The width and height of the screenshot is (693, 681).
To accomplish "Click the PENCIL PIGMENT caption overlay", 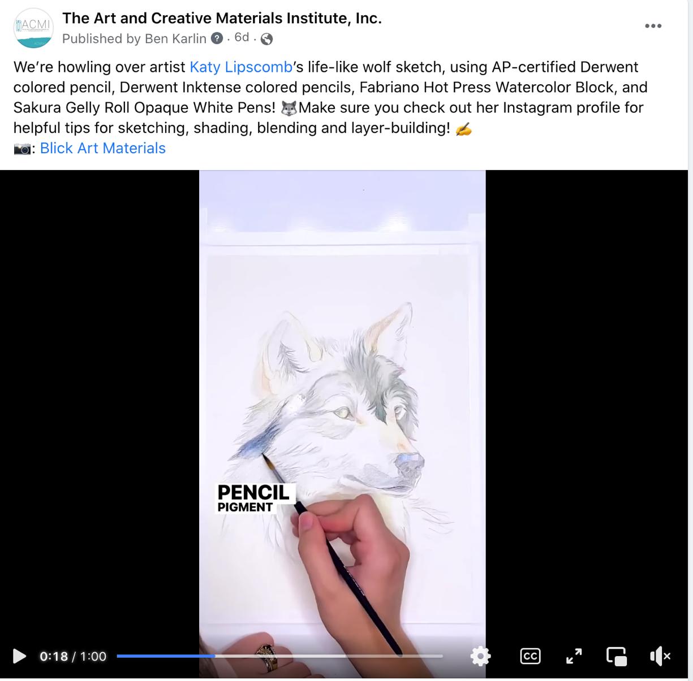I will pos(253,498).
